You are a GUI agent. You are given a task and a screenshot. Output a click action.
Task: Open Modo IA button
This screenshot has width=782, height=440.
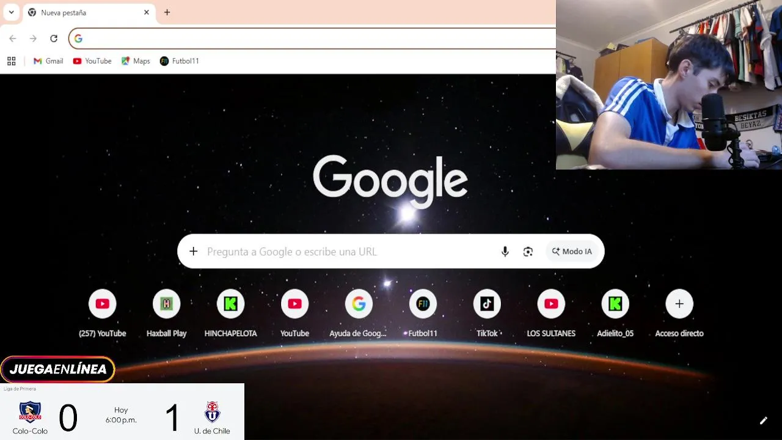(x=572, y=251)
